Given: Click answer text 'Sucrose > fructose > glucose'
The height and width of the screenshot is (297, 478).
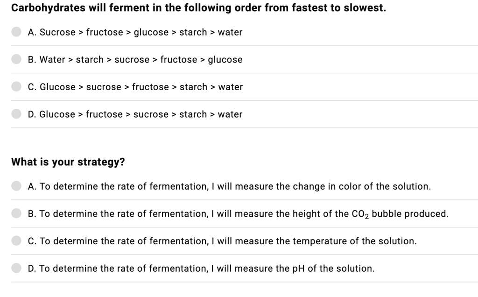Looking at the screenshot, I should tap(135, 32).
